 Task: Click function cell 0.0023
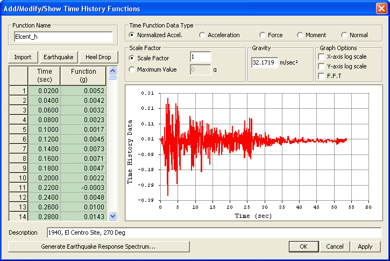click(83, 119)
